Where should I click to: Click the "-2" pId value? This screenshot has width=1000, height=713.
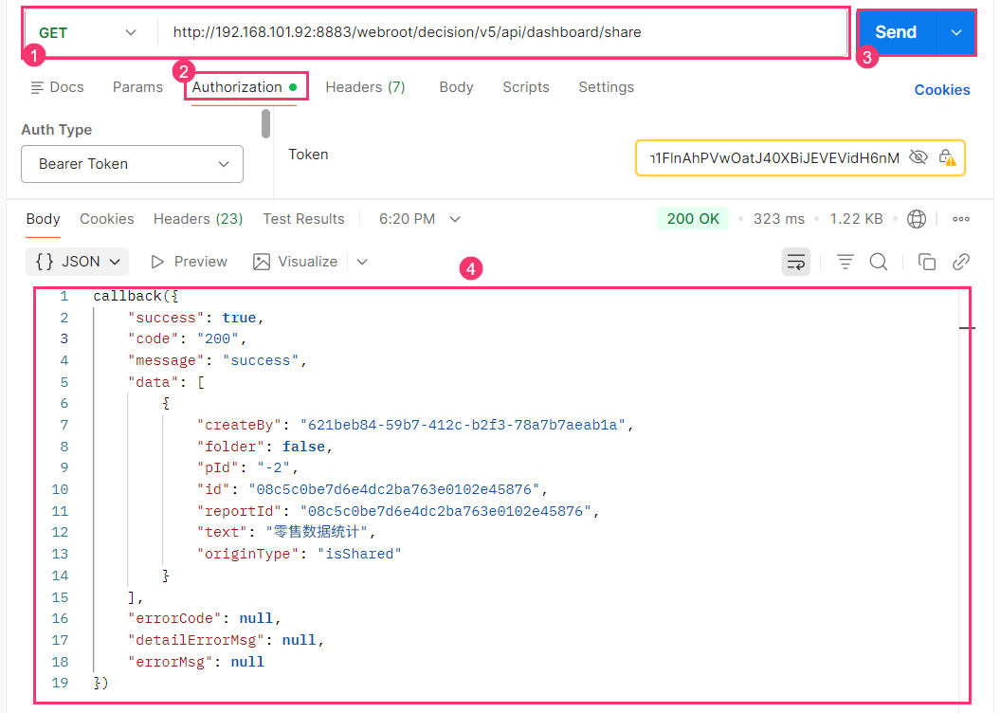[x=274, y=468]
